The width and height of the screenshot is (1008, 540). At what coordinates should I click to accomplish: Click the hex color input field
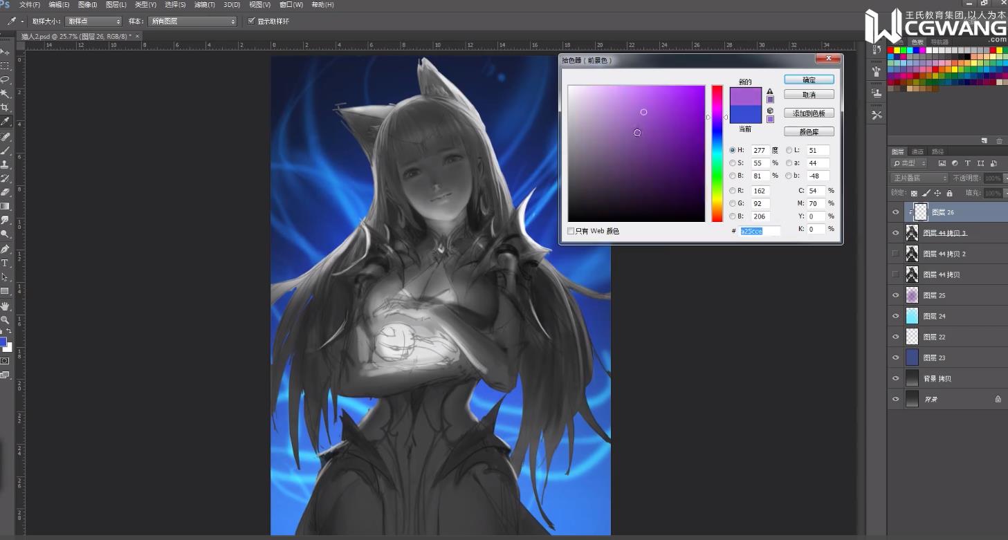point(760,231)
